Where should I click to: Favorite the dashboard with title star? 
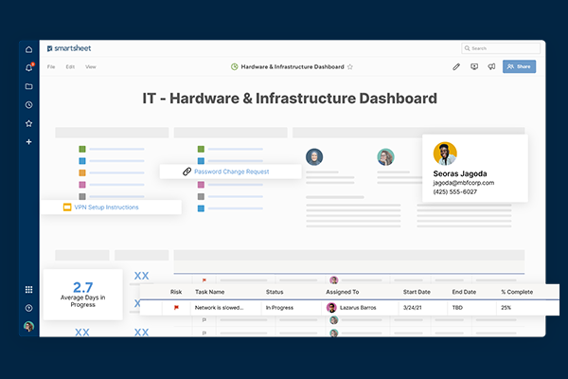point(350,66)
